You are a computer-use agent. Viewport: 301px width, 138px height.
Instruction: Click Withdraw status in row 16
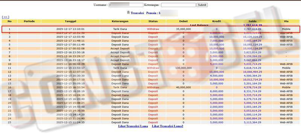pyautogui.click(x=153, y=88)
